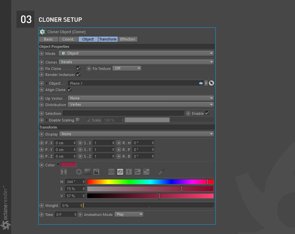Click the Cloner Object icon in header
The width and height of the screenshot is (295, 234).
click(x=43, y=32)
